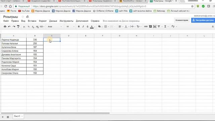Open the horizontal align menu
The width and height of the screenshot is (215, 121).
[120, 27]
